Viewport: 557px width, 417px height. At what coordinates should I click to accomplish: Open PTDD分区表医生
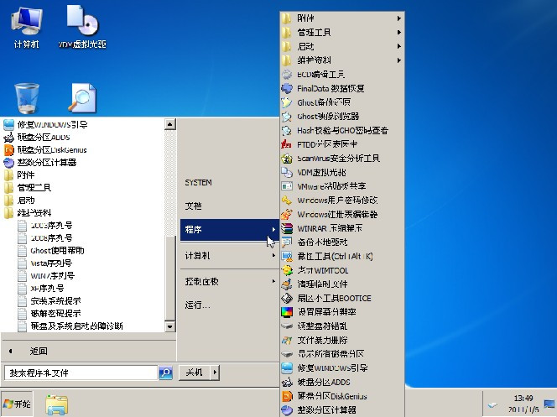(x=342, y=144)
